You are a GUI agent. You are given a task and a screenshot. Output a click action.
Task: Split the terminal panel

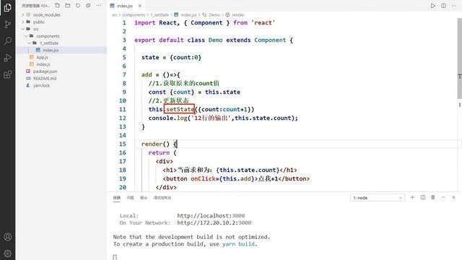tap(423, 197)
